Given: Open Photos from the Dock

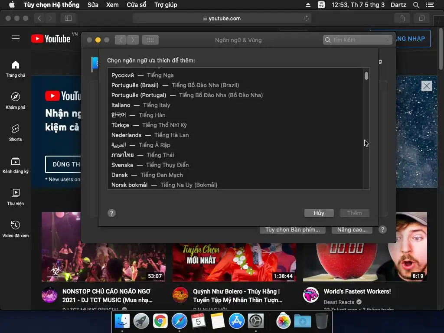Looking at the screenshot, I should click(x=283, y=321).
